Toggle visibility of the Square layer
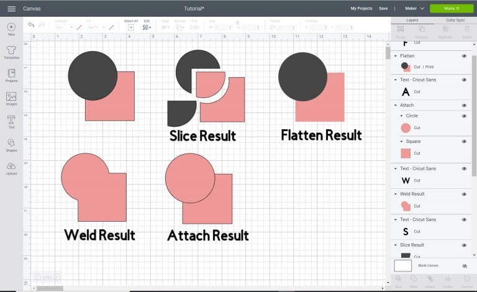The height and width of the screenshot is (292, 477). point(464,142)
